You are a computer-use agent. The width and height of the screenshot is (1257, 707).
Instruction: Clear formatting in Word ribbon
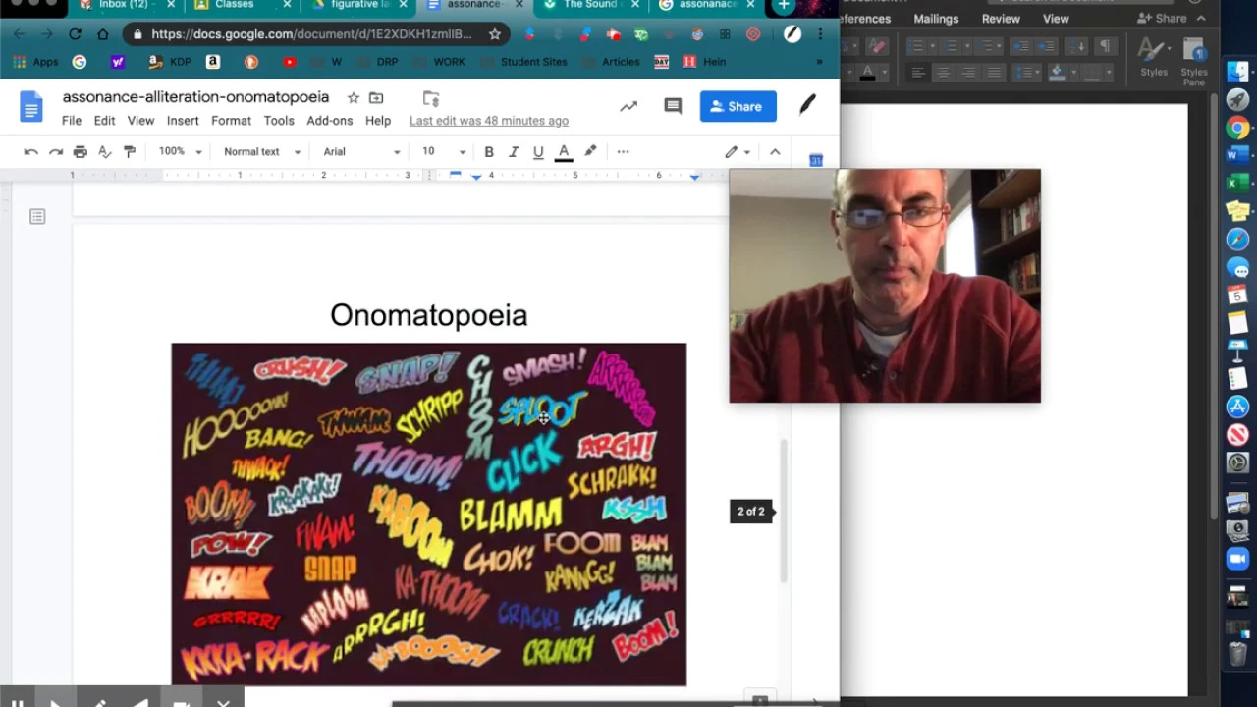point(877,46)
